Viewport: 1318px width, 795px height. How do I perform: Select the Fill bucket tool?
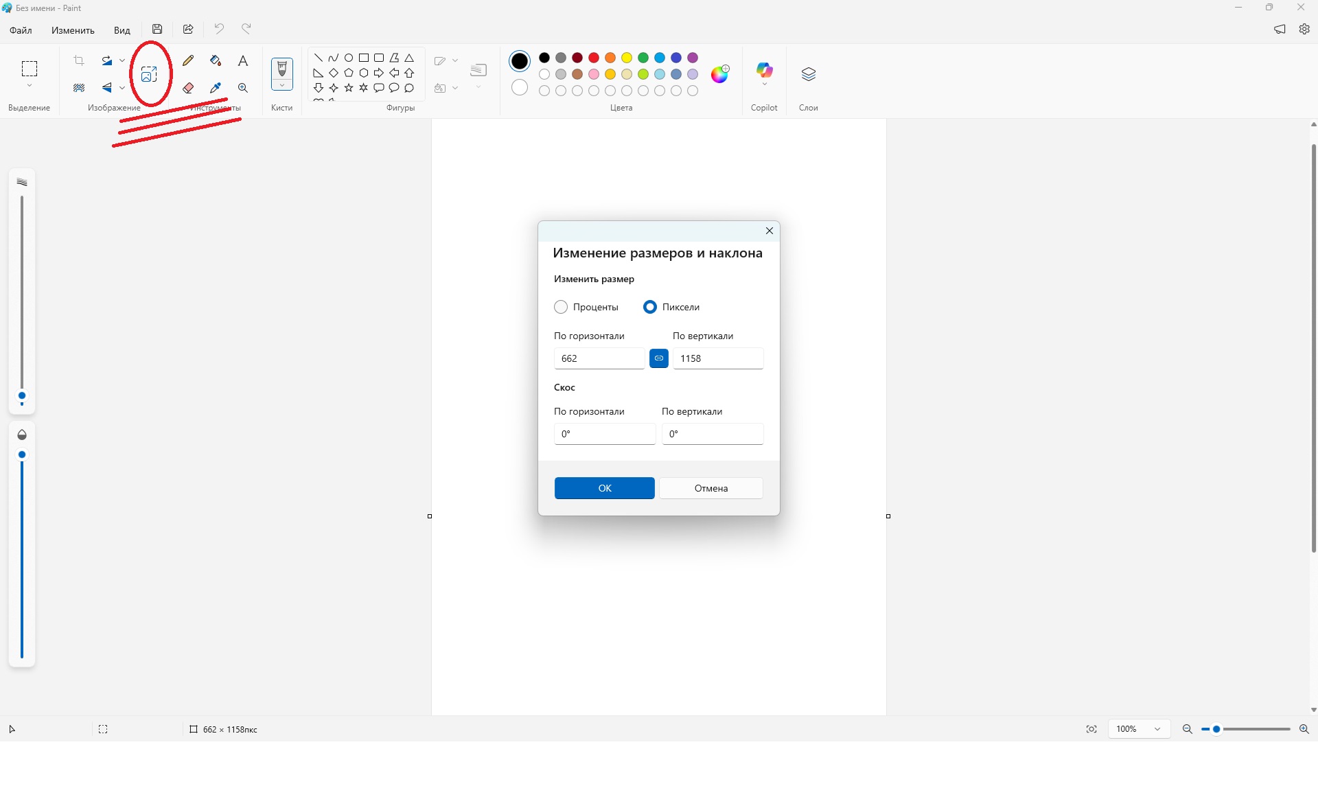pos(216,60)
